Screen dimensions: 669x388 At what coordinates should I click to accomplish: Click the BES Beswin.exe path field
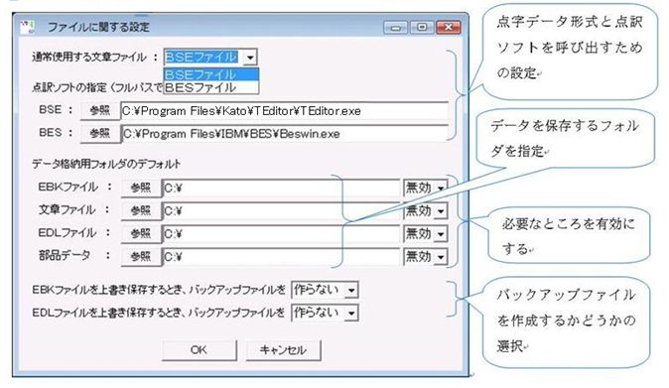tap(284, 134)
